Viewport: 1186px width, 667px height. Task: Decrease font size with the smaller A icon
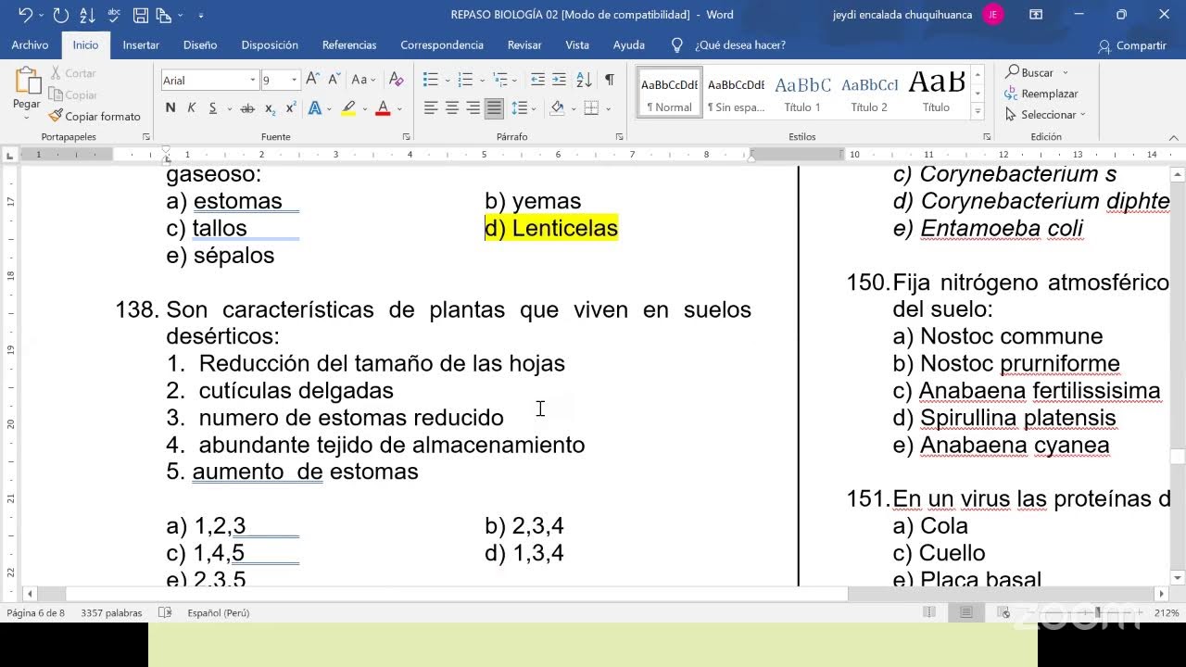click(x=333, y=80)
